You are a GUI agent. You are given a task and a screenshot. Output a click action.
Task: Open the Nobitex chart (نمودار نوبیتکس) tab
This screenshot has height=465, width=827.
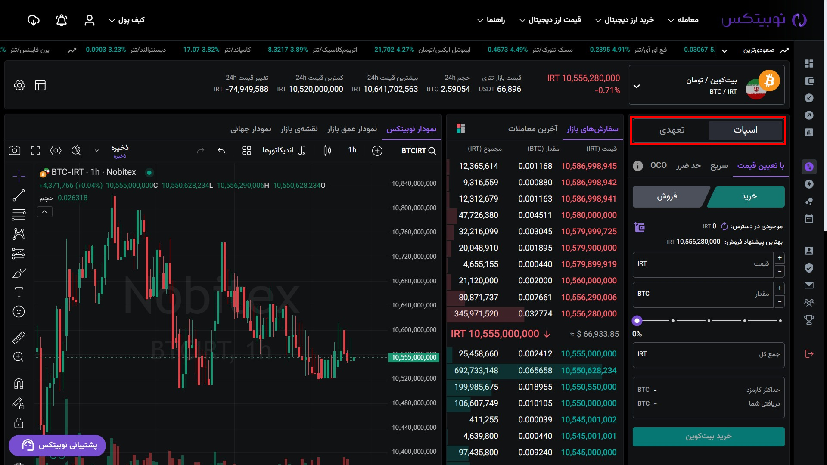411,129
